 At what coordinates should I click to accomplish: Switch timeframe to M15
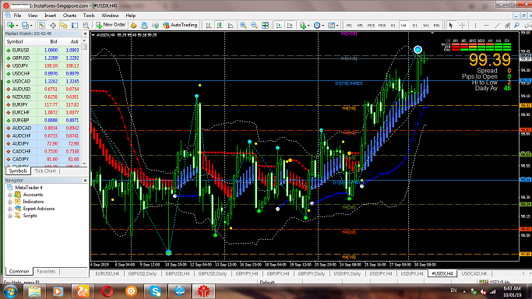pyautogui.click(x=371, y=26)
